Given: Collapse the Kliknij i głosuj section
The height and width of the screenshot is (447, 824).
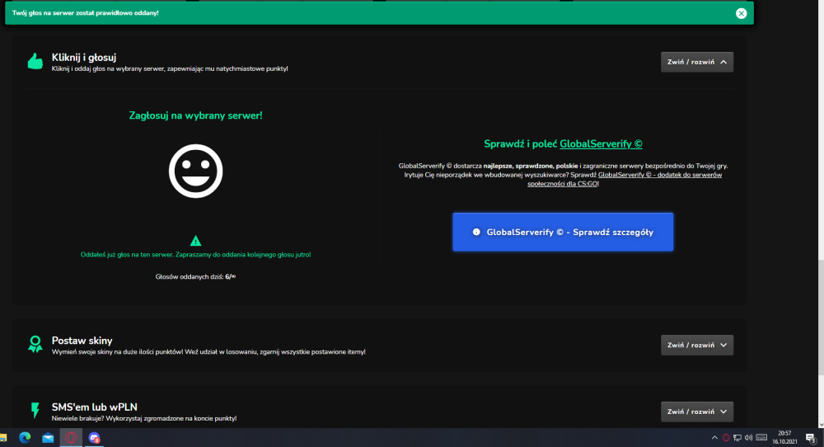Looking at the screenshot, I should pos(697,62).
